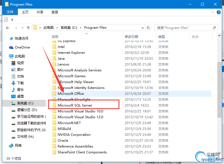Screen dimensions: 224x164
Task: Select the Microsoft.NET folder icon
Action: (x=54, y=123)
